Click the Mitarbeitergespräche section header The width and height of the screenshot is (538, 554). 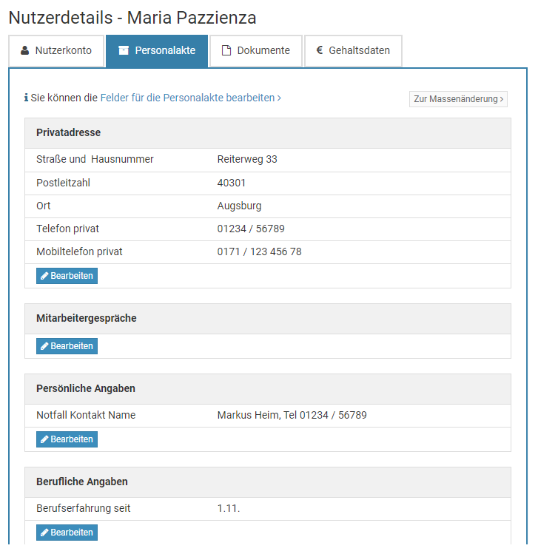pos(87,319)
